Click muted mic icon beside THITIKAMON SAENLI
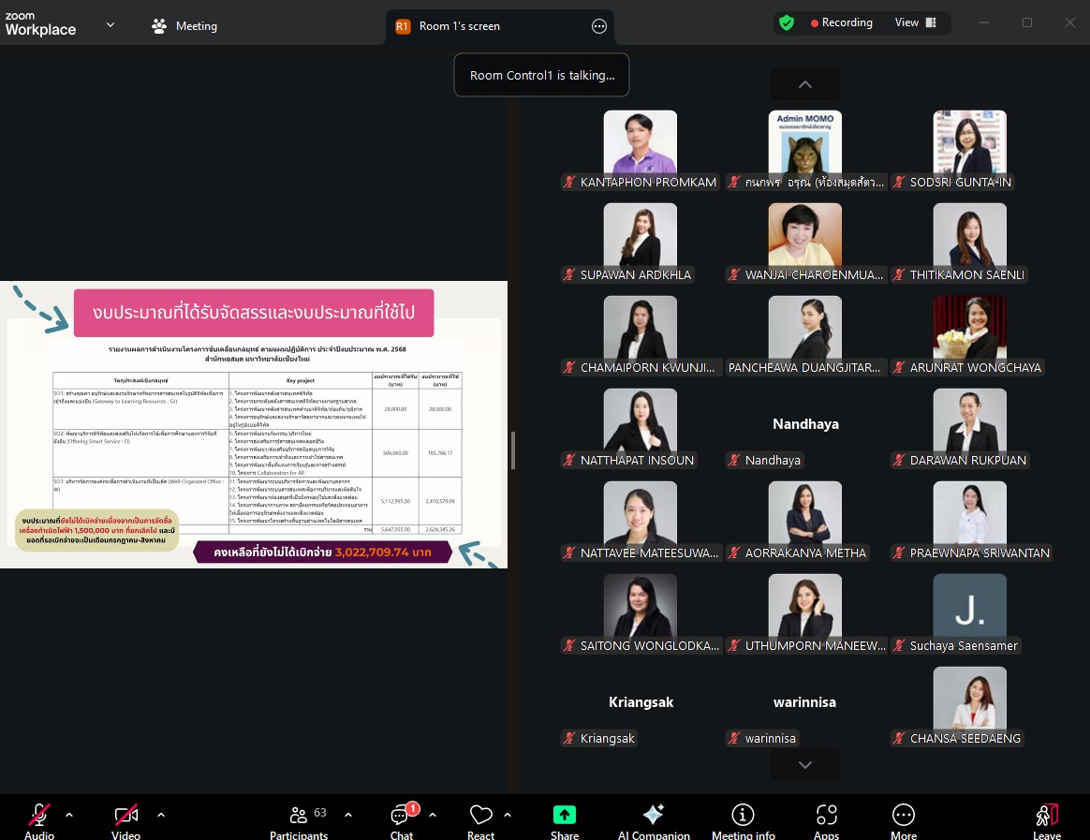This screenshot has width=1090, height=840. tap(899, 274)
